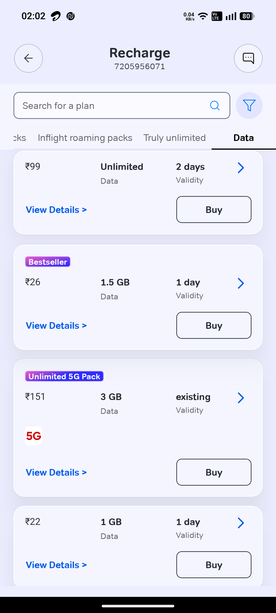Screen dimensions: 276x613
Task: Tap the back arrow icon
Action: coord(28,58)
